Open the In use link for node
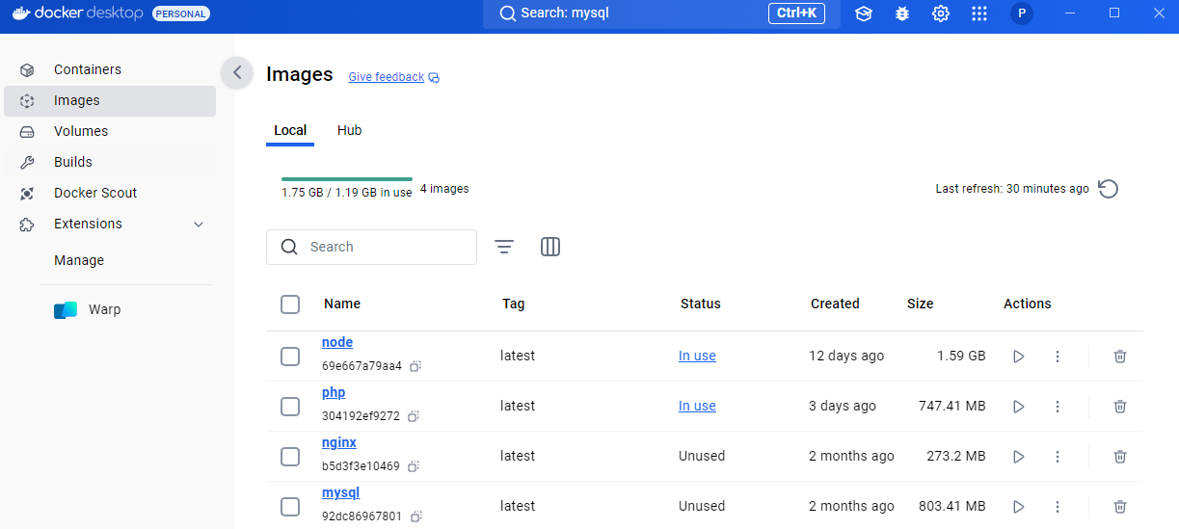The height and width of the screenshot is (529, 1179). (697, 357)
